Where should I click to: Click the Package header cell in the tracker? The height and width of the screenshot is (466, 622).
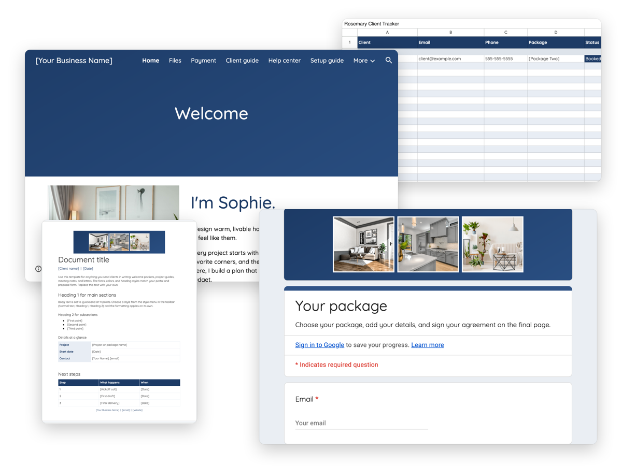pos(556,42)
